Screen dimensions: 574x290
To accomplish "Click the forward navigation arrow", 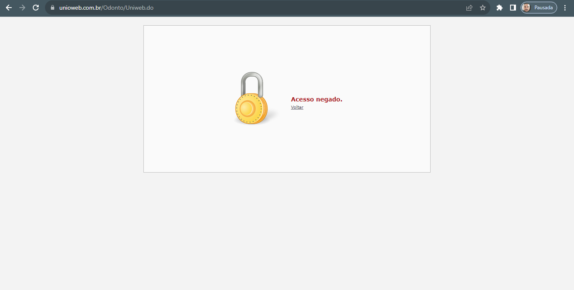I will pos(22,8).
